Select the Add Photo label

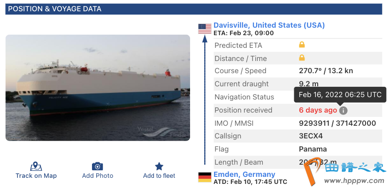click(x=98, y=176)
